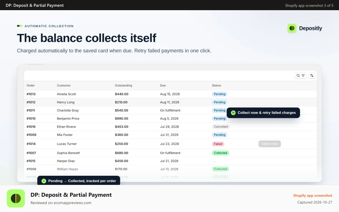Click customer Amelia Scott

click(x=66, y=94)
